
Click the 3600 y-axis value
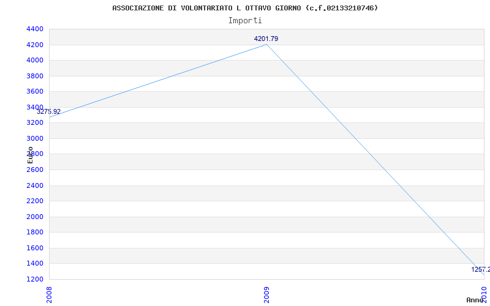pos(35,91)
